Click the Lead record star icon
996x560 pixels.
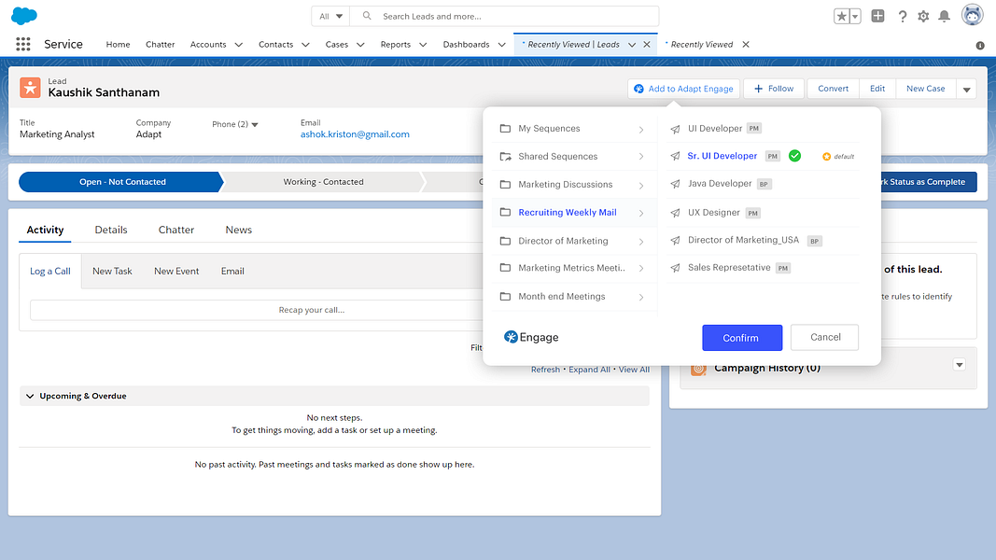30,88
